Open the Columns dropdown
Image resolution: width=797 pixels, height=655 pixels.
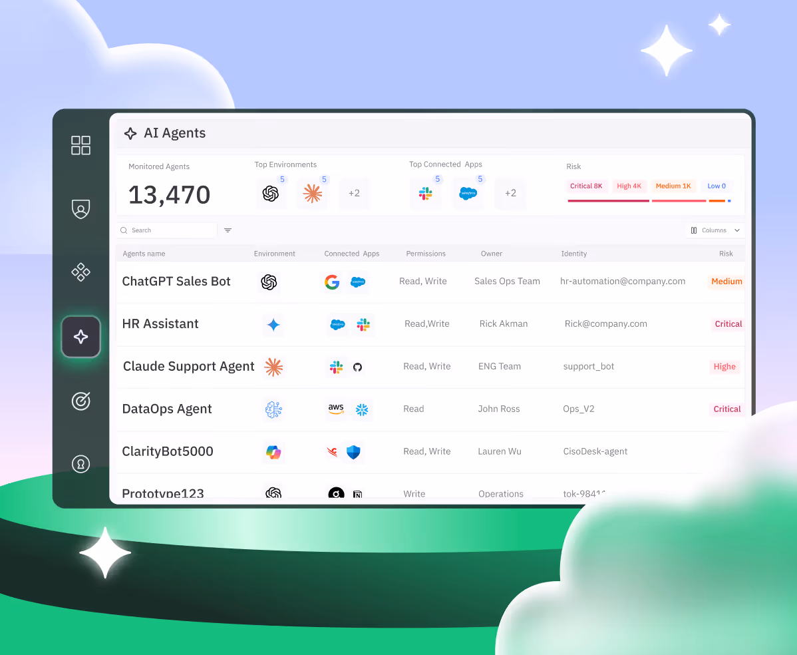pyautogui.click(x=715, y=230)
